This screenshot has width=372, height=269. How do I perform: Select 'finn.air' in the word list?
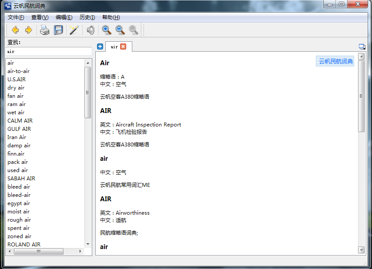[45, 154]
